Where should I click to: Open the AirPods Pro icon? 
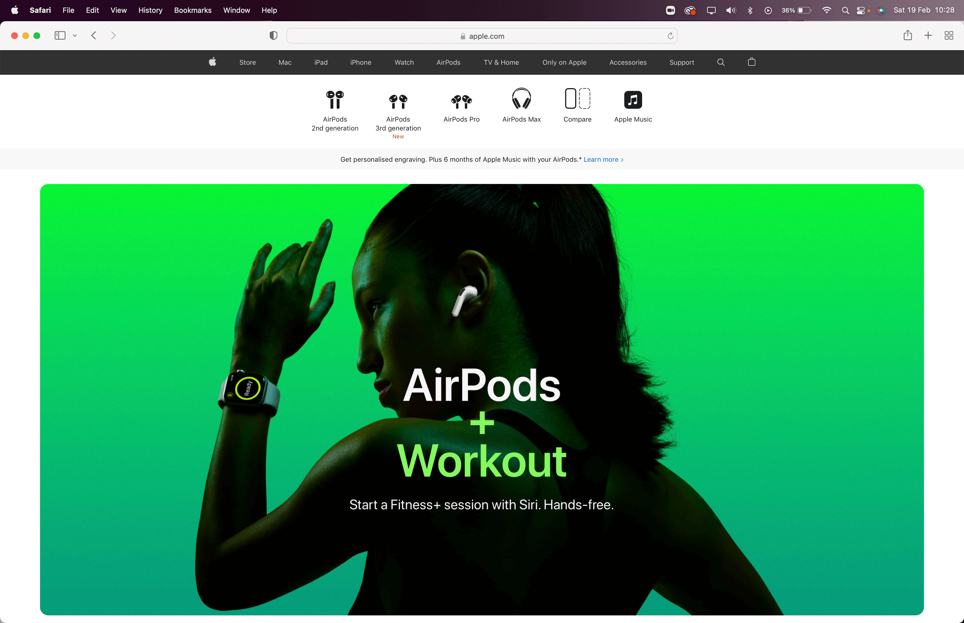(x=462, y=102)
